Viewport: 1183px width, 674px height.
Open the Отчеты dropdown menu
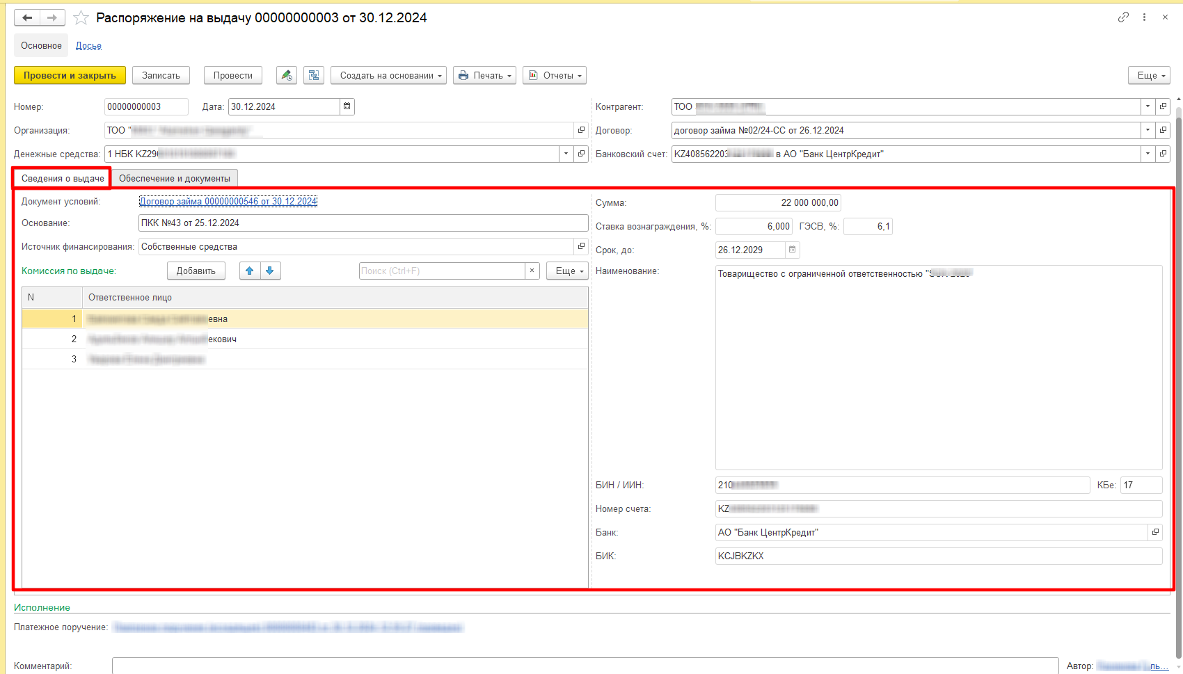click(x=554, y=75)
